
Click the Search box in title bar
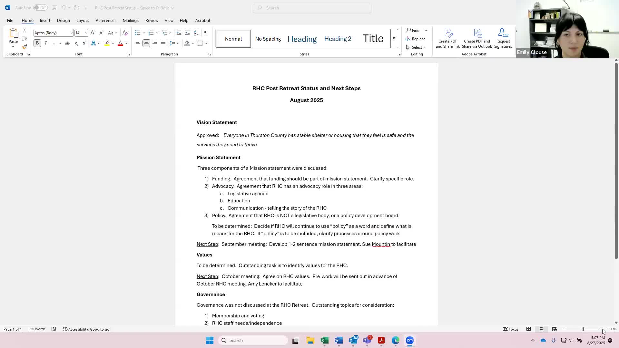point(312,8)
